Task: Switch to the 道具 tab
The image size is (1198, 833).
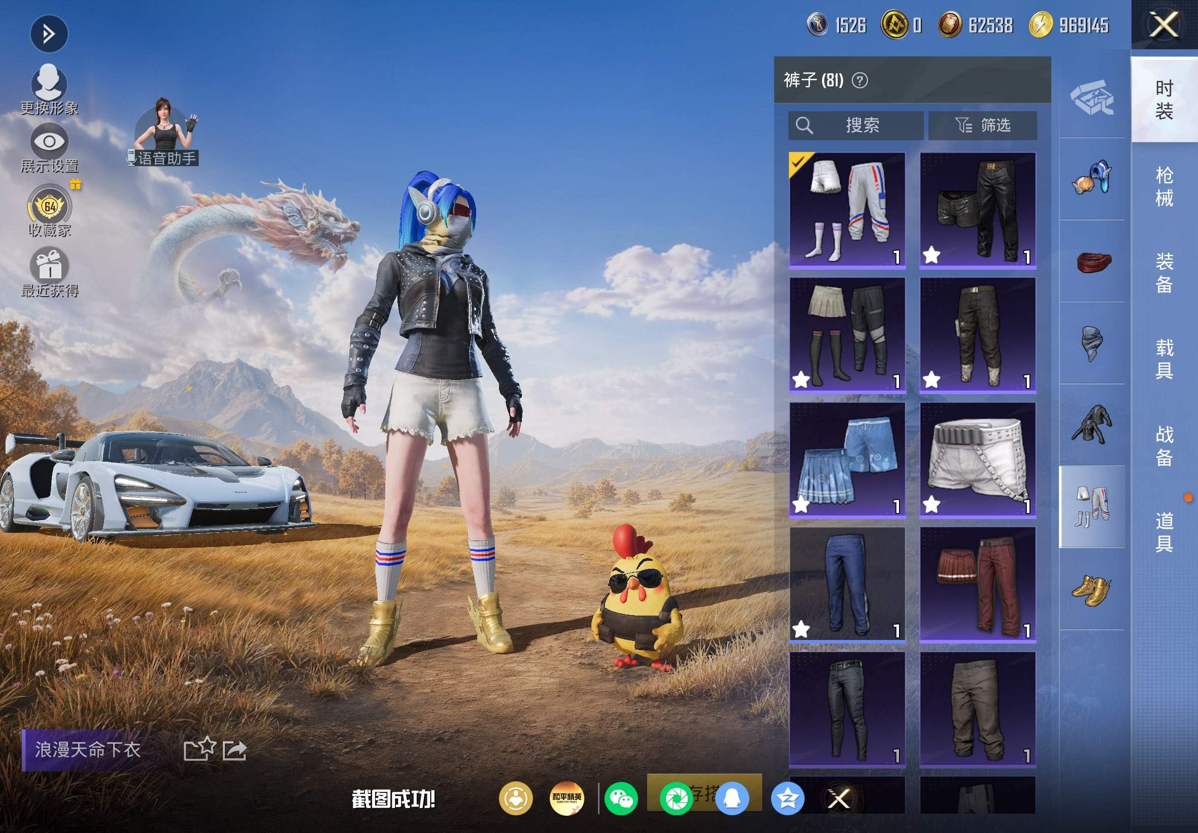Action: (1164, 532)
